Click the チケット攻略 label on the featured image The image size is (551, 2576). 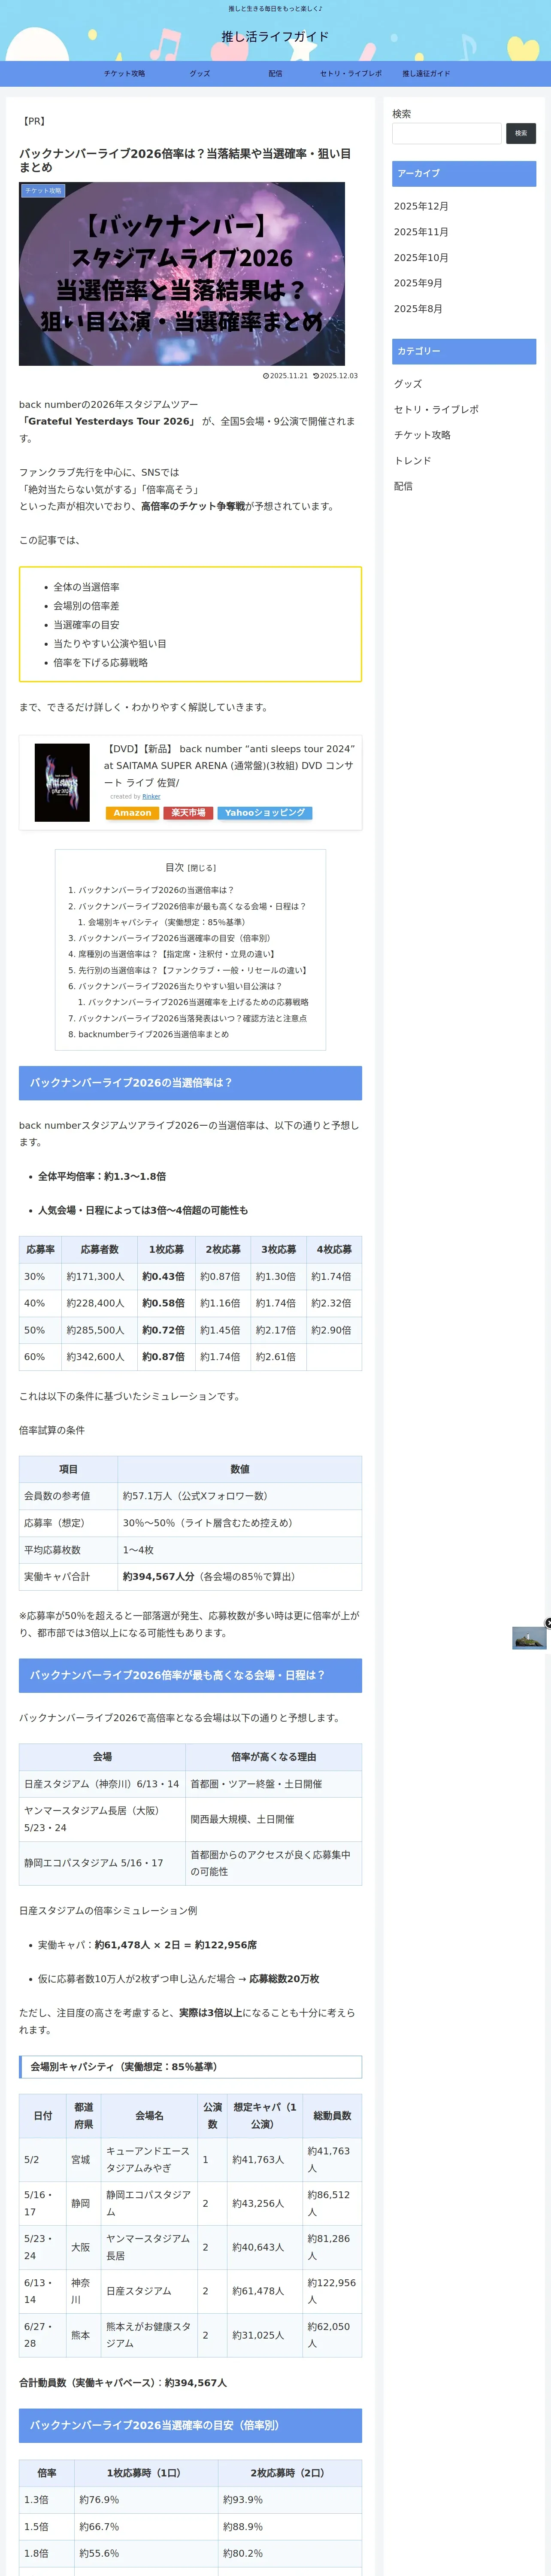[x=43, y=191]
